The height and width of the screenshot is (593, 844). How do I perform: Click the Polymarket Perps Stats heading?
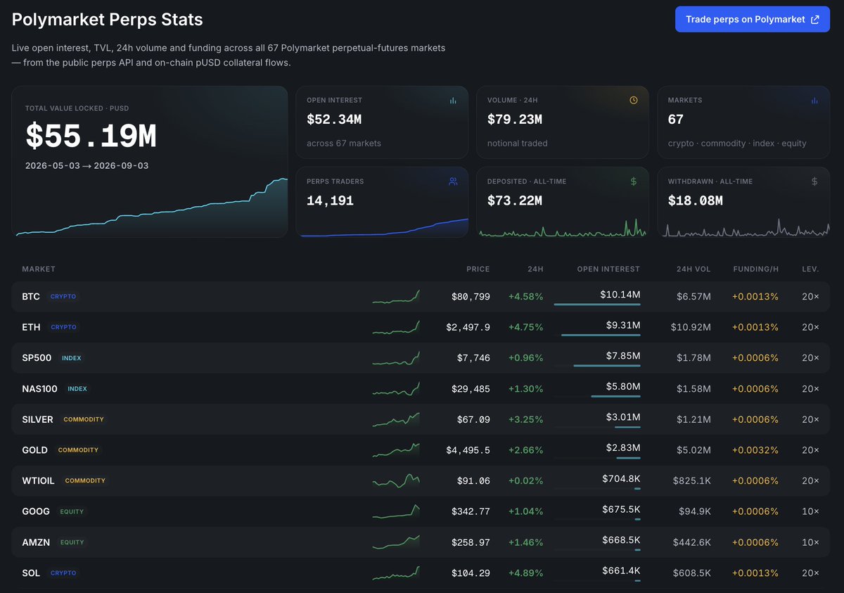point(108,20)
